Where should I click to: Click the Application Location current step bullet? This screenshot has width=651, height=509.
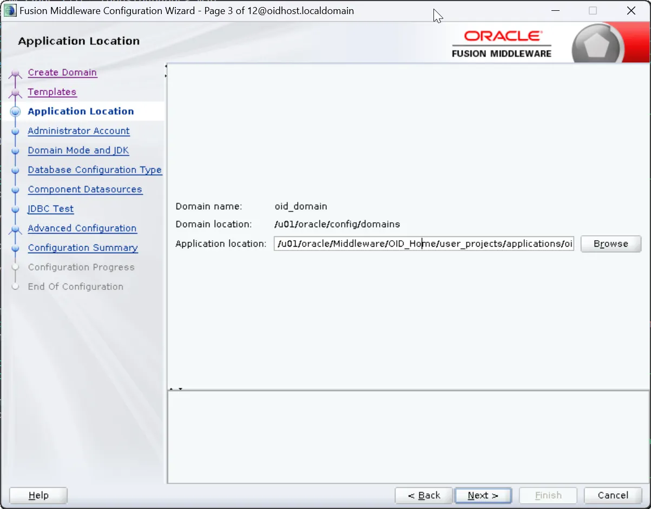click(x=15, y=113)
